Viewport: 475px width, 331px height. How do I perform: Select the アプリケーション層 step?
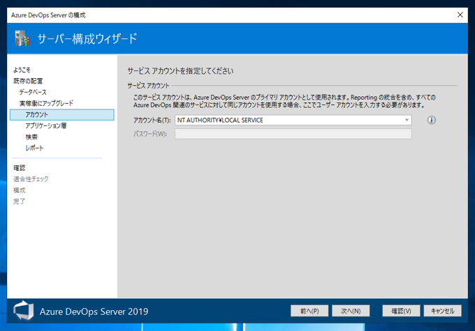[x=45, y=125]
